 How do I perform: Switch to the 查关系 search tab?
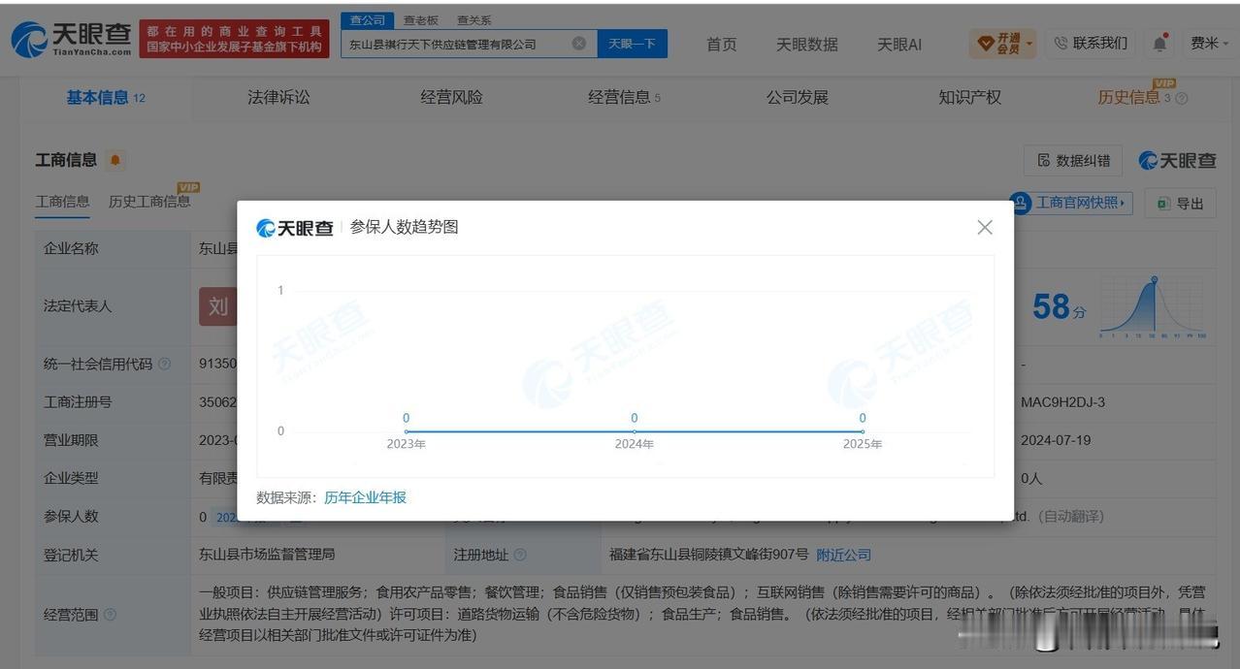[x=474, y=19]
